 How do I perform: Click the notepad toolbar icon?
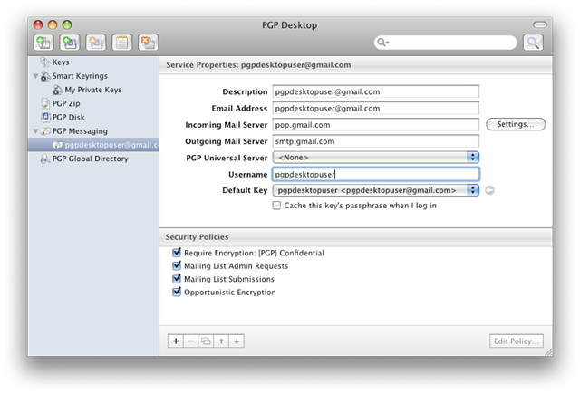(x=121, y=43)
